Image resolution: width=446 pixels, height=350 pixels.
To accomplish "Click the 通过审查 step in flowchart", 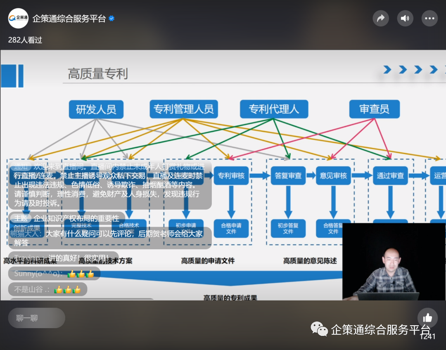I will [x=390, y=175].
